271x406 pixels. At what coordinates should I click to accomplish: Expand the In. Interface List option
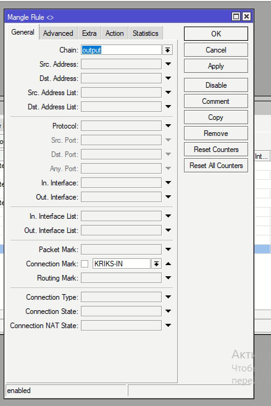pyautogui.click(x=168, y=216)
